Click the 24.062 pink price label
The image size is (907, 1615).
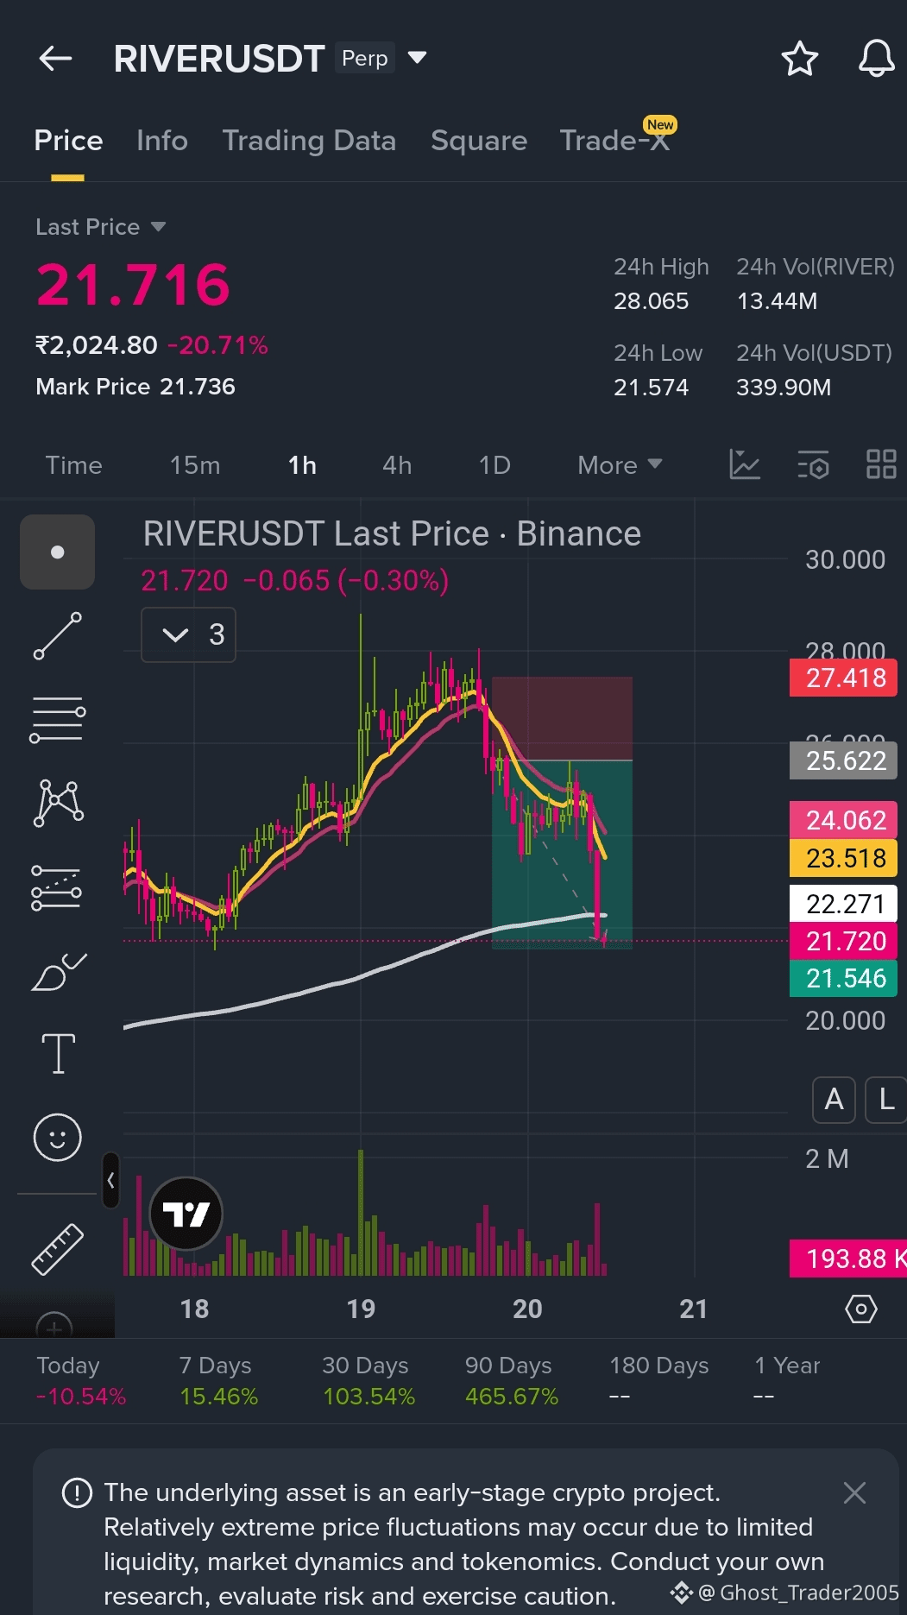[x=844, y=820]
